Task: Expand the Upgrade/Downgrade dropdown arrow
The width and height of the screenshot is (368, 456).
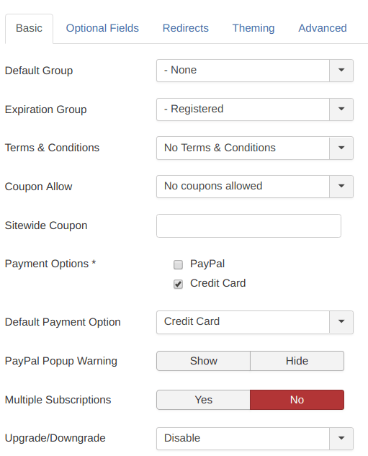Action: (x=341, y=438)
